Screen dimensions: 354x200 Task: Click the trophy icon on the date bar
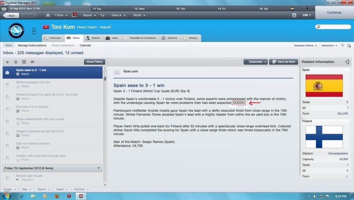(x=292, y=9)
